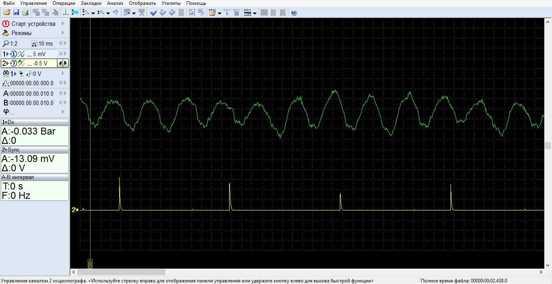Open dropdown arrow next to script folder icon
Image resolution: width=552 pixels, height=284 pixels.
coord(219,13)
